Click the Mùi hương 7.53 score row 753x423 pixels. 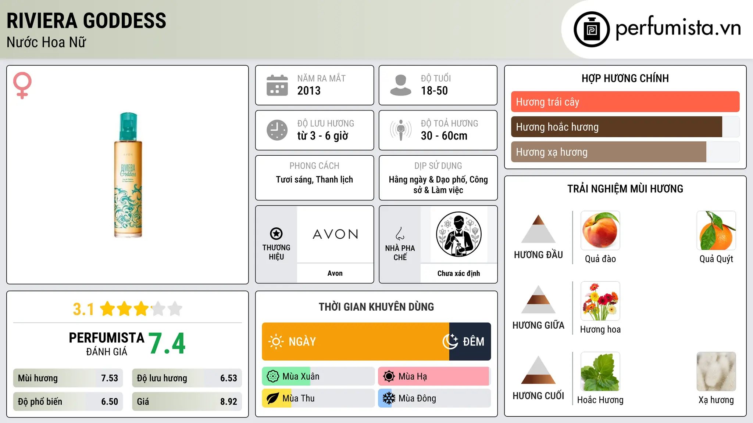(68, 378)
